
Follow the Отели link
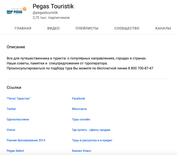pos(11,130)
